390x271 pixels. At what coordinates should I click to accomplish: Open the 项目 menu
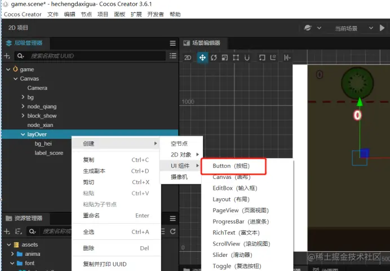pyautogui.click(x=103, y=15)
